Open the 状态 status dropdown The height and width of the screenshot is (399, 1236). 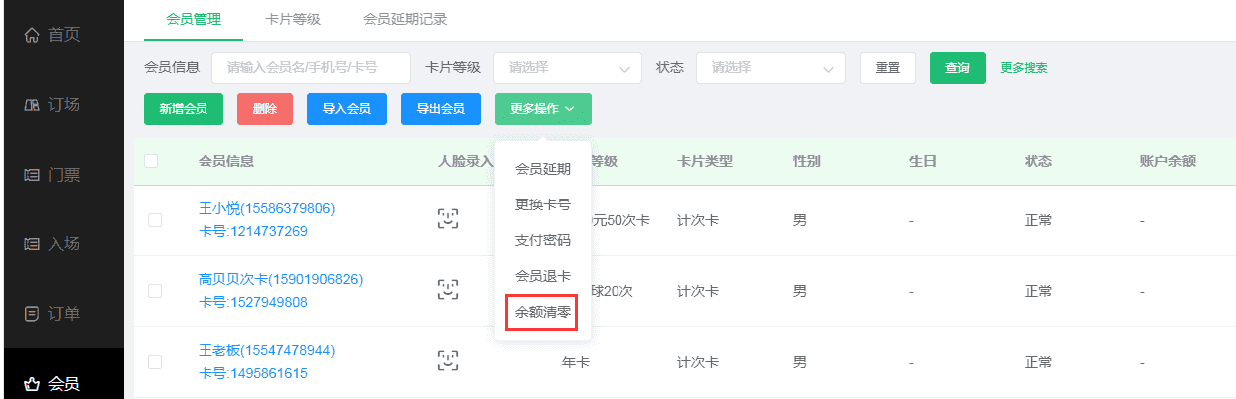[770, 68]
